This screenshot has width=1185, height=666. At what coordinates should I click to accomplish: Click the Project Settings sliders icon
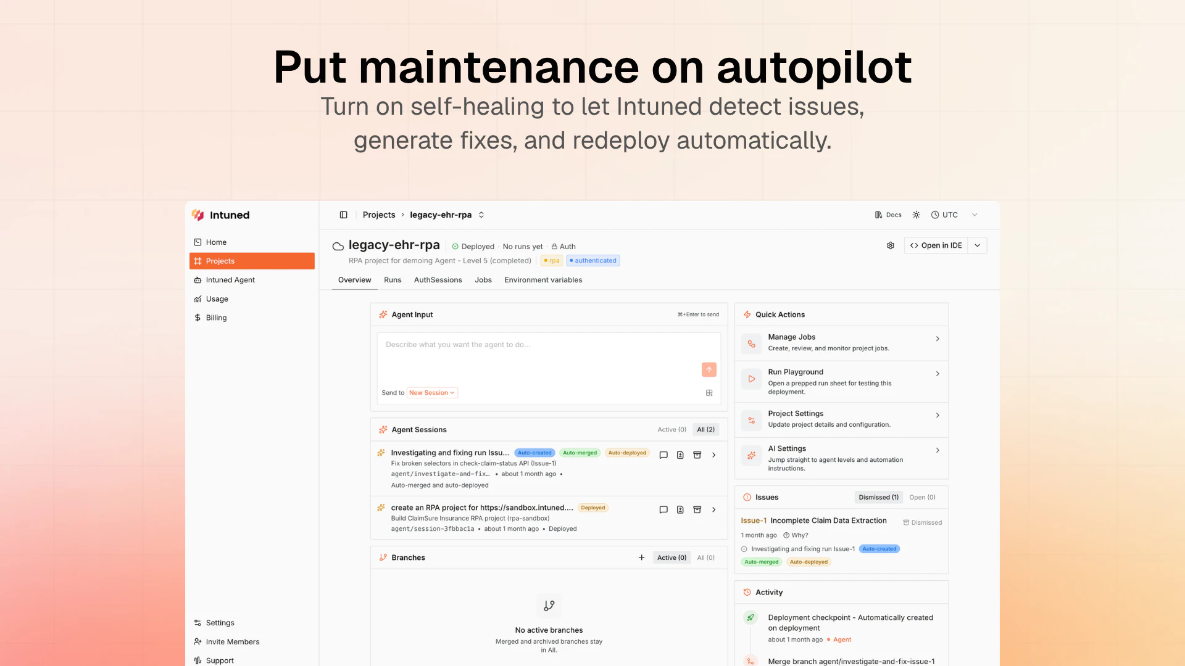coord(751,420)
